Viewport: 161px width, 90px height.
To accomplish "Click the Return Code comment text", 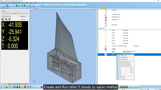I will (x=114, y=25).
